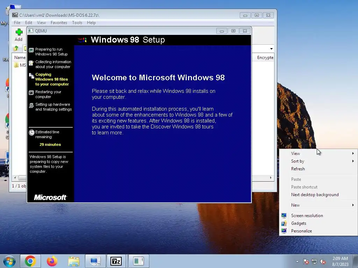
Task: Choose Gadgets from the context menu
Action: pos(318,223)
